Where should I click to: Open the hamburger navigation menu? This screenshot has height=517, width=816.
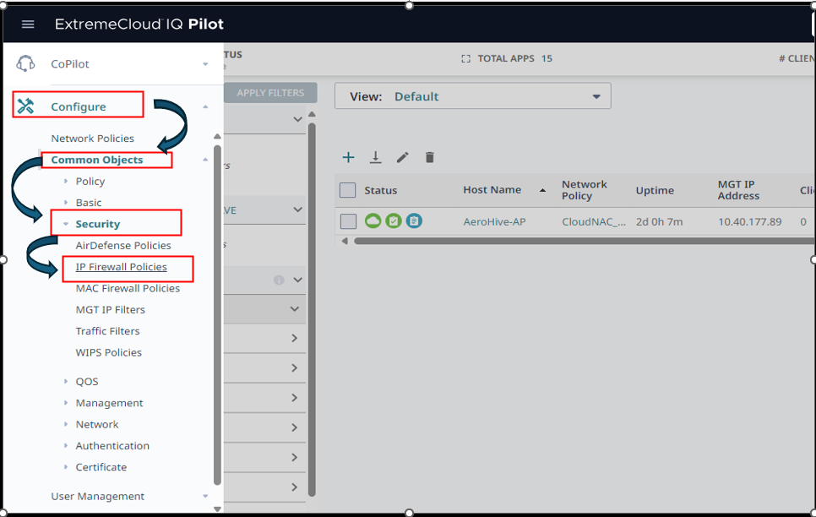pos(28,24)
